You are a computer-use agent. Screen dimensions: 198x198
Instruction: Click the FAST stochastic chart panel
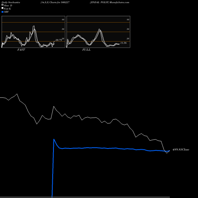[33, 32]
